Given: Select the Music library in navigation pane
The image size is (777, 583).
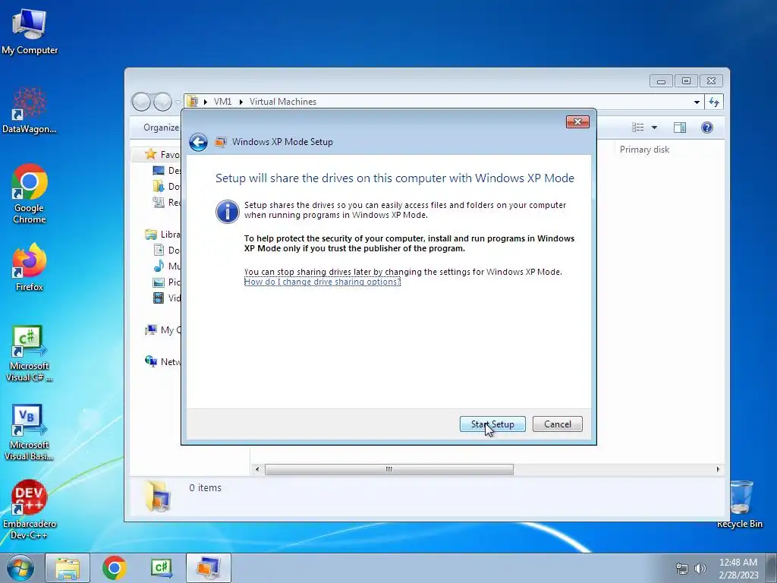Looking at the screenshot, I should click(x=166, y=266).
